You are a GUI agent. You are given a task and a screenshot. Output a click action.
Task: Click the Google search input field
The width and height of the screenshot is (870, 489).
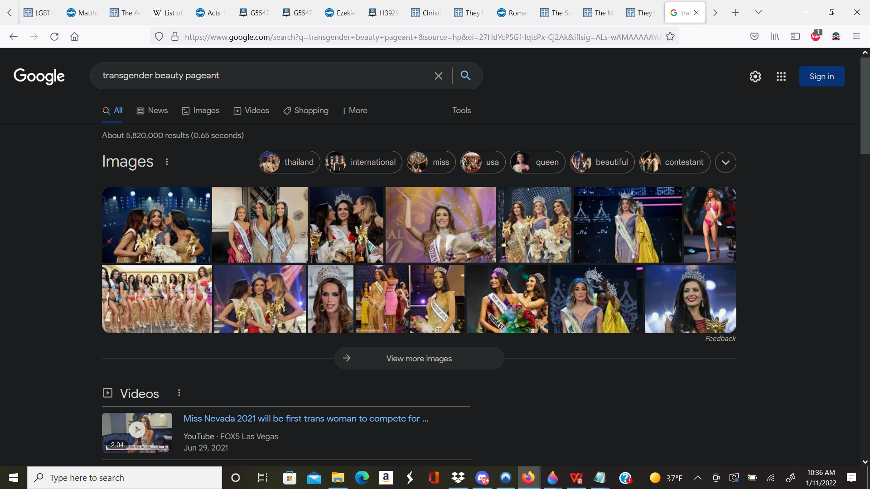point(265,76)
